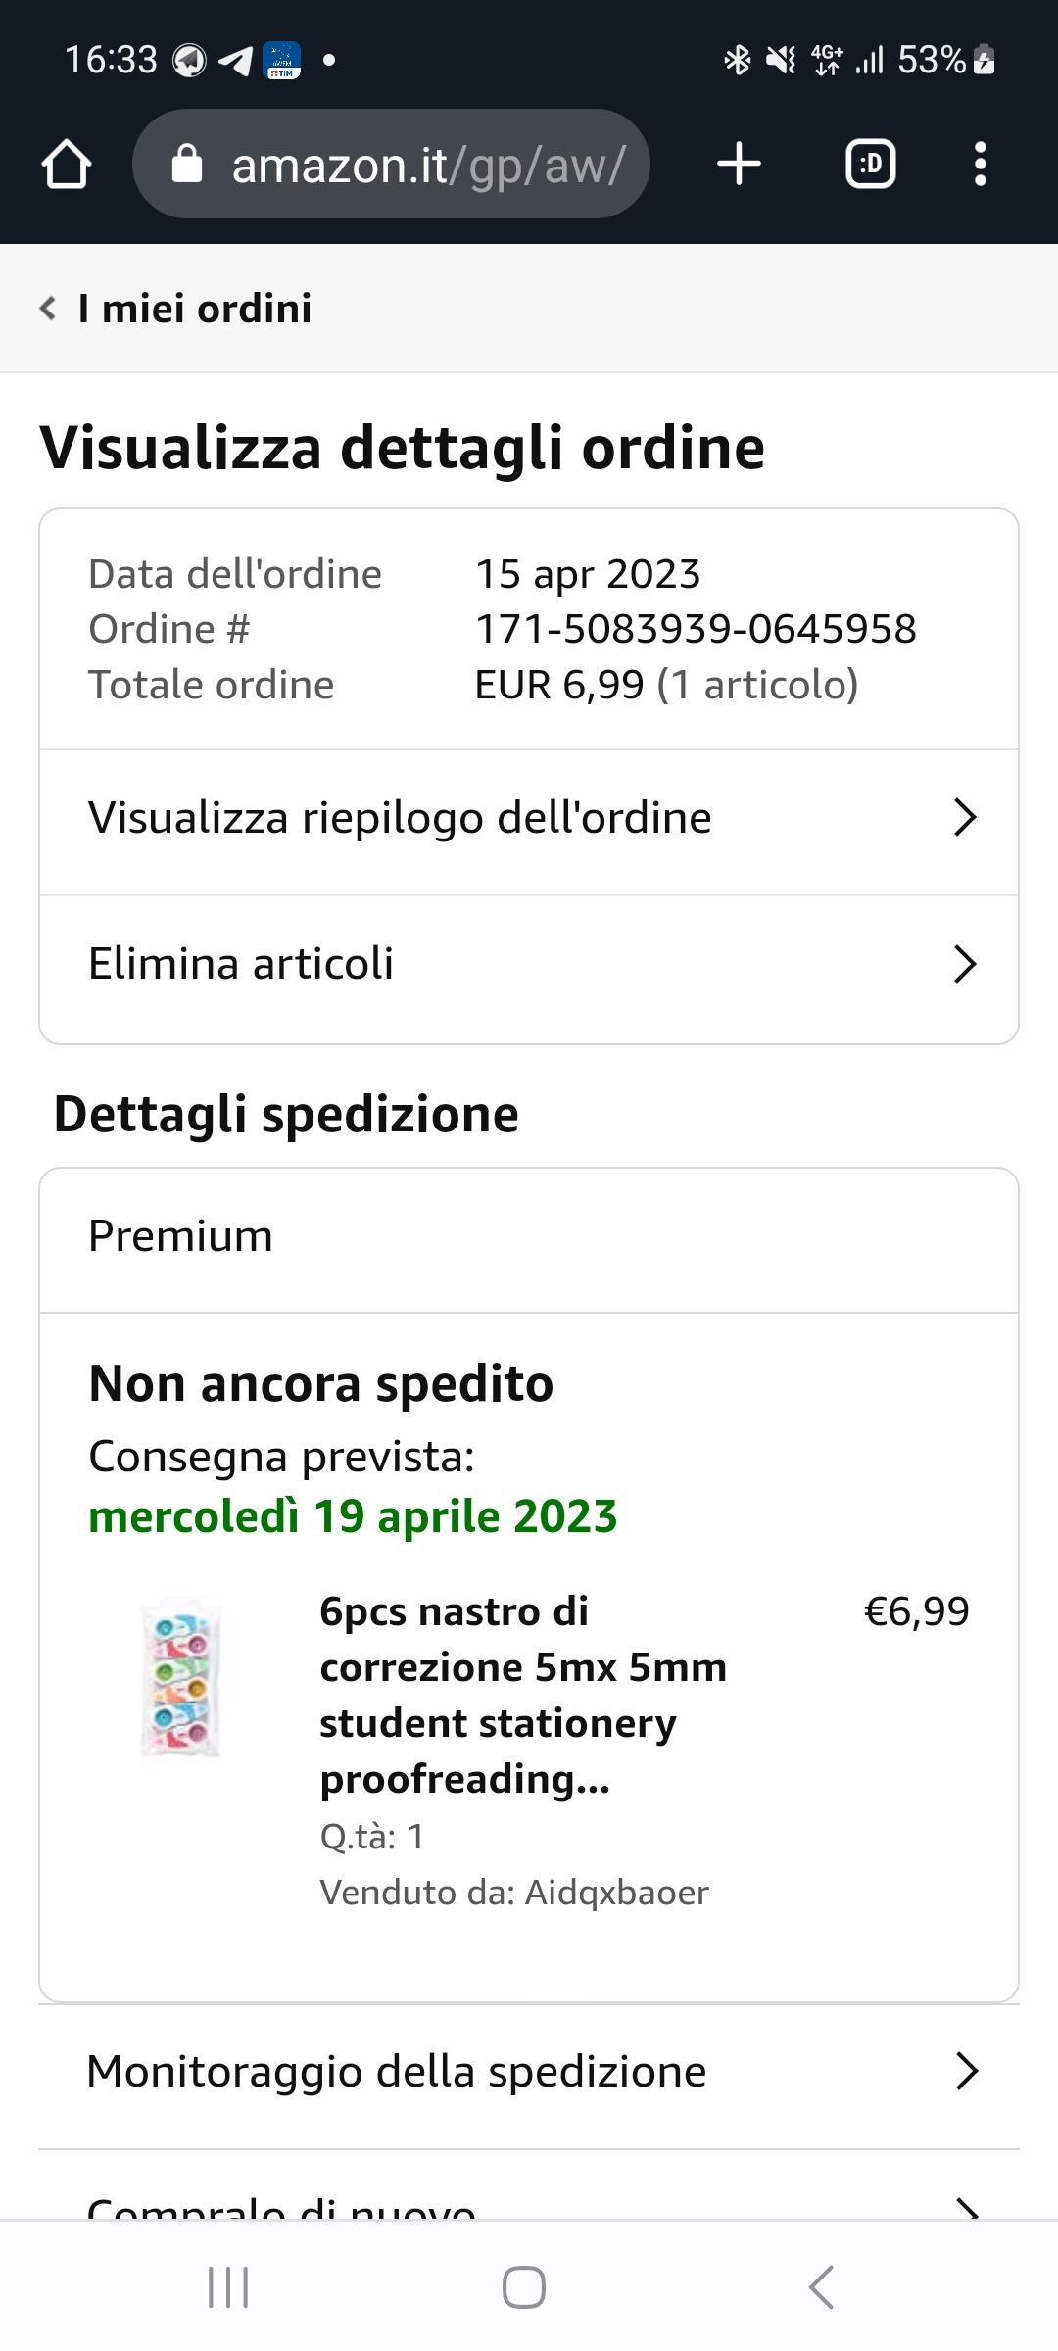Tap the browser home icon
This screenshot has width=1058, height=2351.
coord(67,164)
